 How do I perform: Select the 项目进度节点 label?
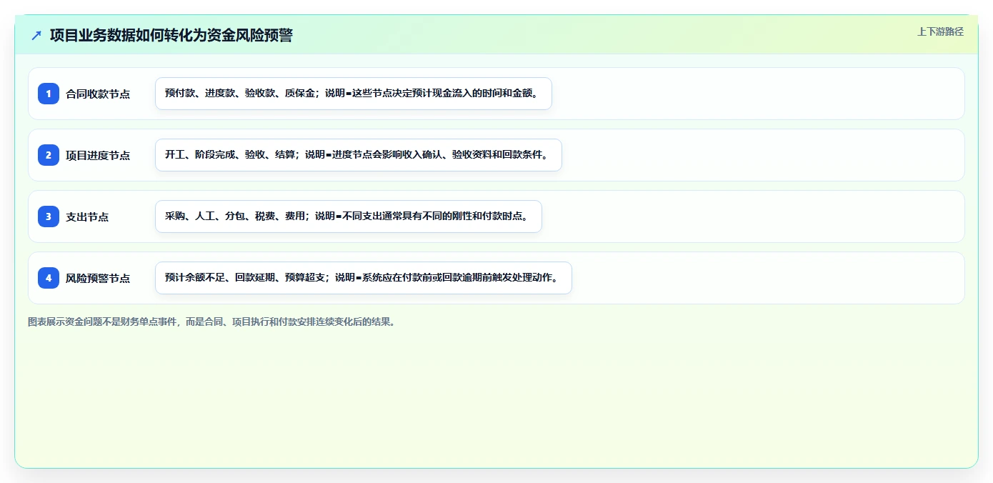tap(98, 155)
